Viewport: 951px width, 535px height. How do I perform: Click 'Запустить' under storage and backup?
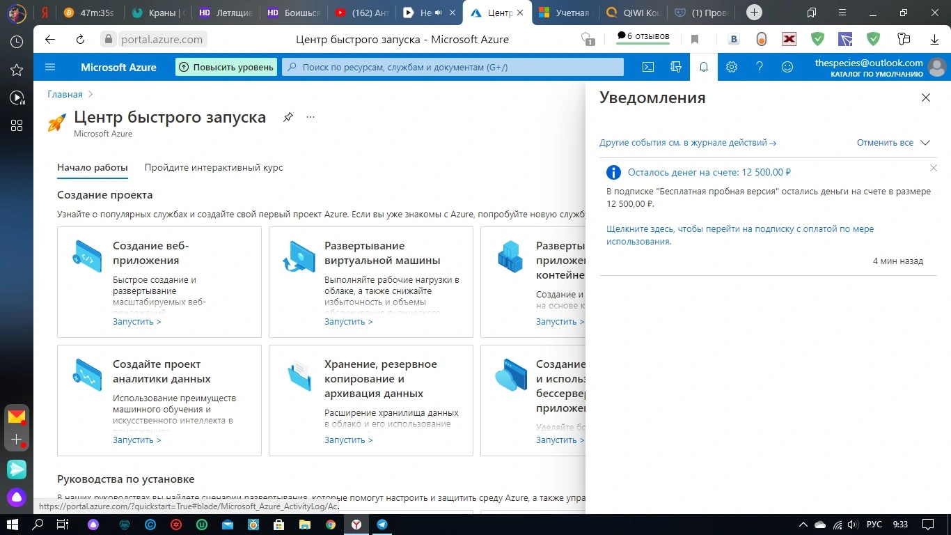pyautogui.click(x=349, y=440)
